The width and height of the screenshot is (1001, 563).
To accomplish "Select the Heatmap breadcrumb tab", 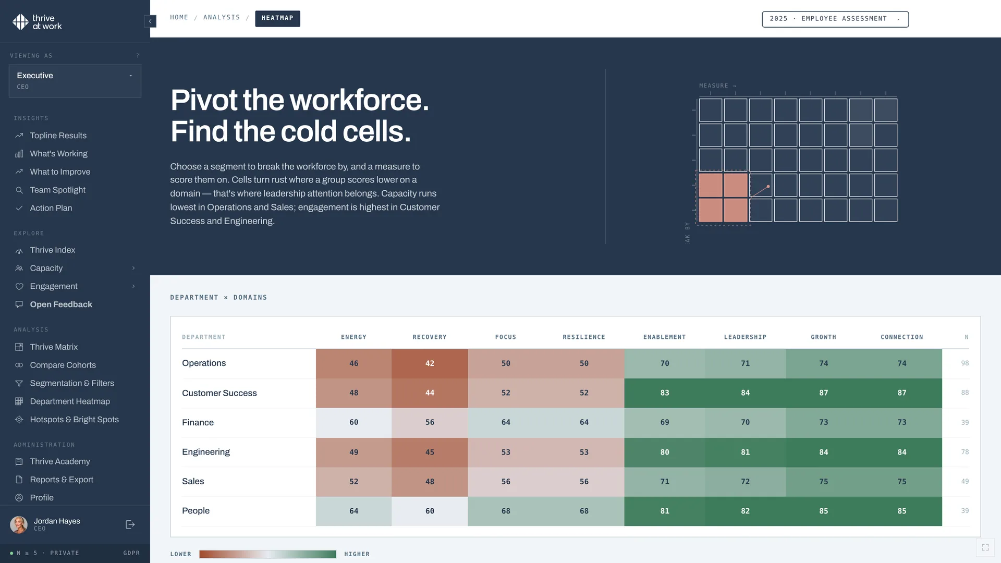I will [x=277, y=18].
